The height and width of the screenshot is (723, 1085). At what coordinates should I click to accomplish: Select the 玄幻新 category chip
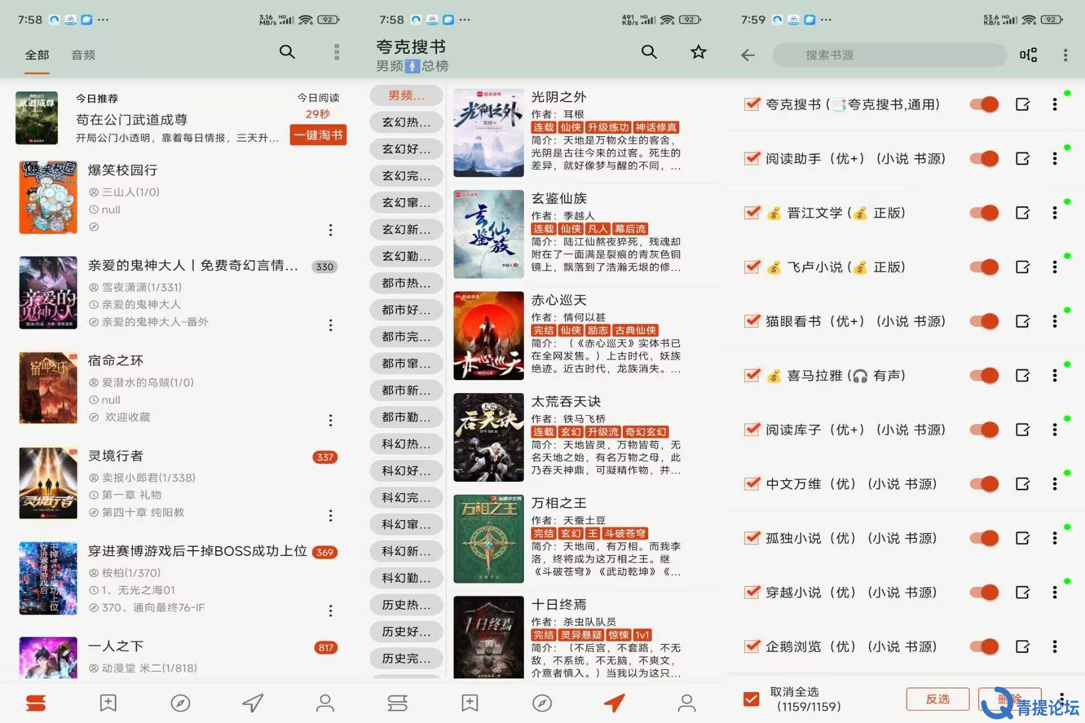coord(406,229)
